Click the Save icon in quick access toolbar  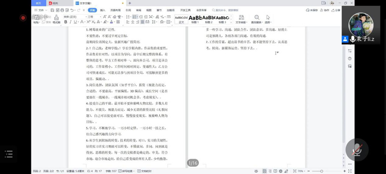click(x=52, y=10)
